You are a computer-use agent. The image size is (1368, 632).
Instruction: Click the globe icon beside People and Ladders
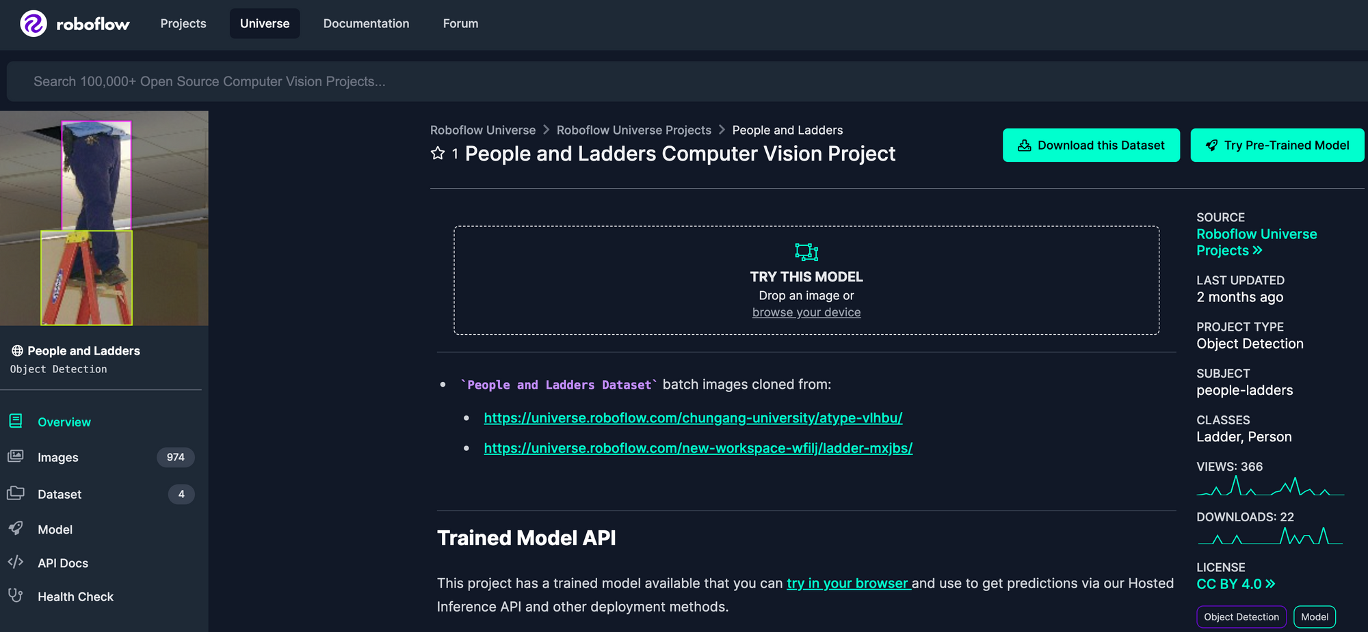click(17, 351)
